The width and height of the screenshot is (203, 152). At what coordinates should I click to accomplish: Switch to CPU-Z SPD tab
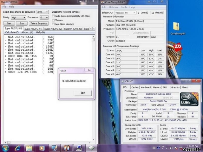click(x=165, y=87)
